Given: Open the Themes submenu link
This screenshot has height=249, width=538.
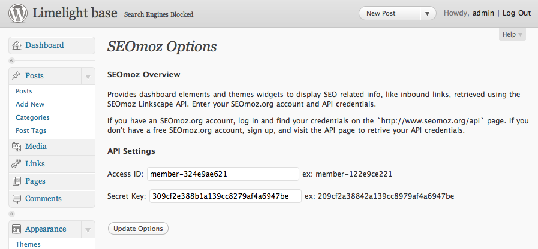Looking at the screenshot, I should (x=28, y=244).
